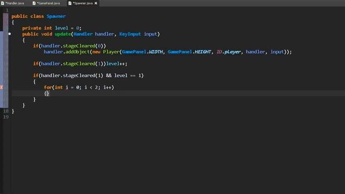
Task: Click the update method name
Action: click(63, 34)
